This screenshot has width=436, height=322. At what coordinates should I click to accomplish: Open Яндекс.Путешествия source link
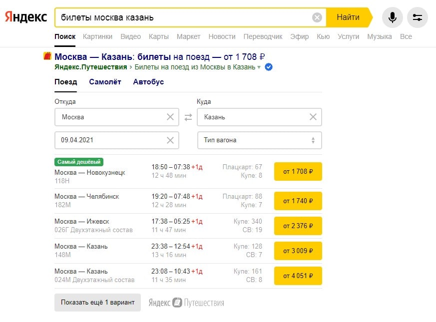click(x=91, y=67)
